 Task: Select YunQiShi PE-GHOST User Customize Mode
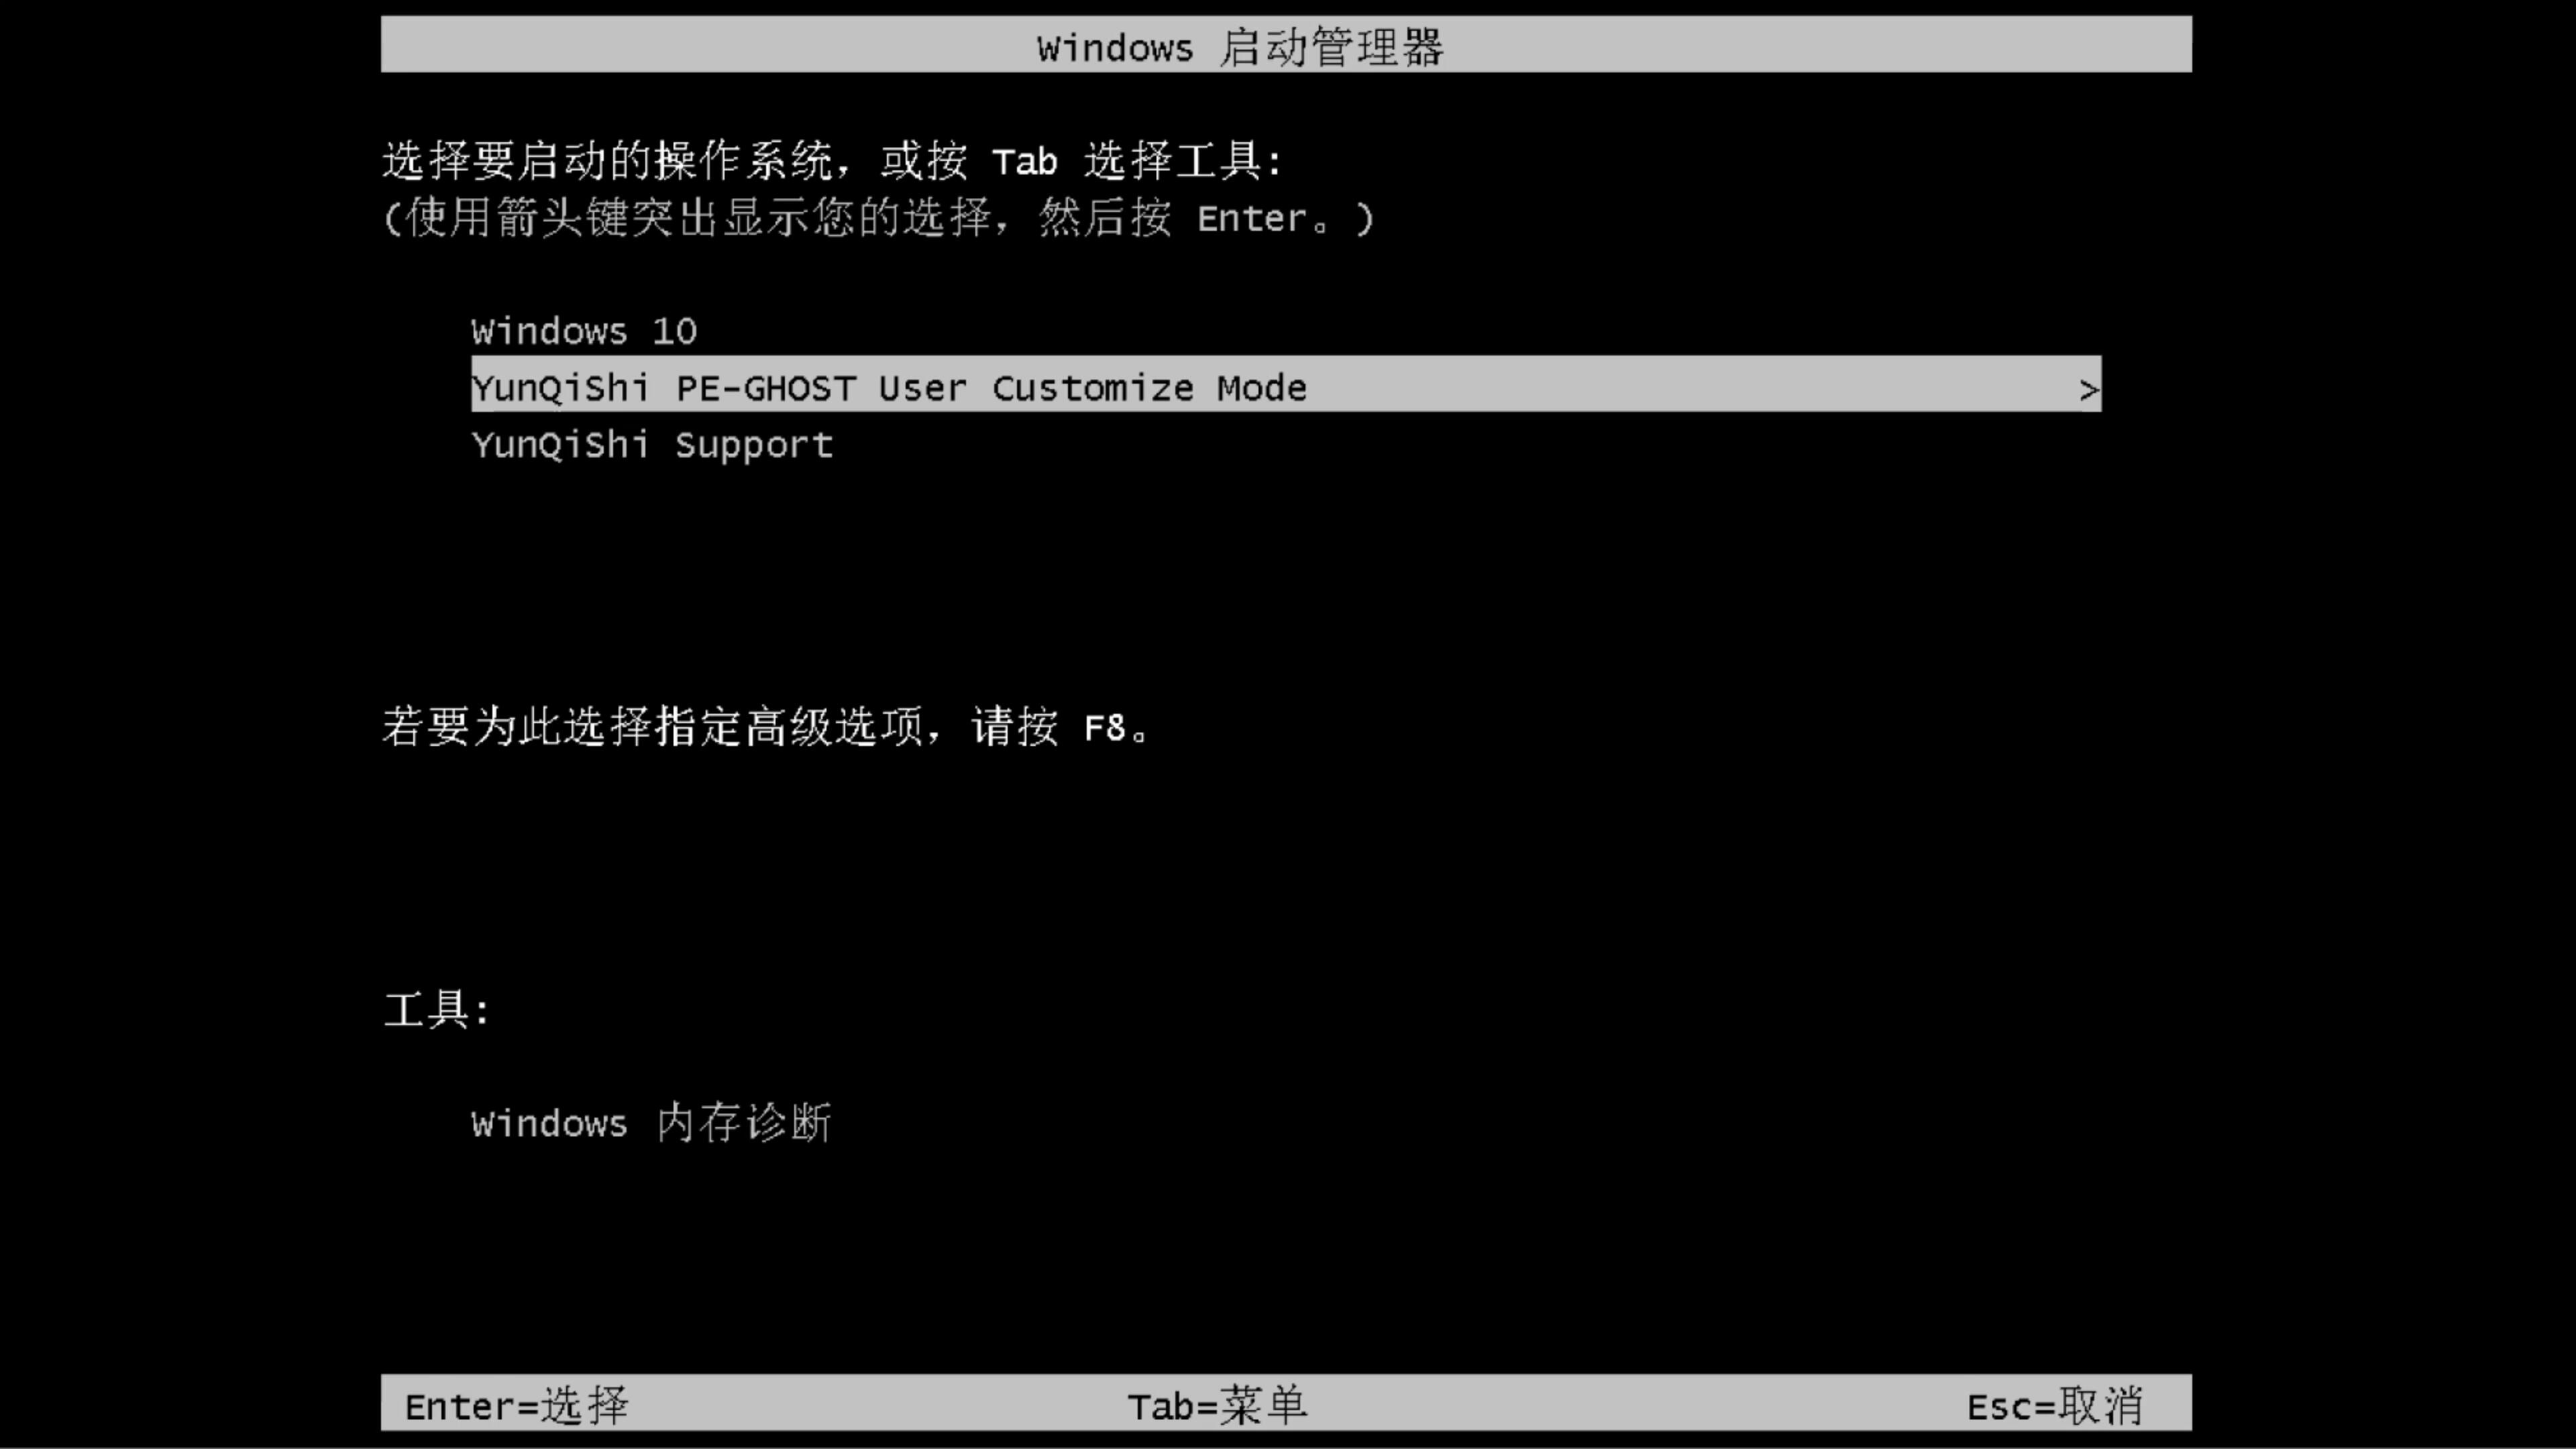(x=1286, y=388)
